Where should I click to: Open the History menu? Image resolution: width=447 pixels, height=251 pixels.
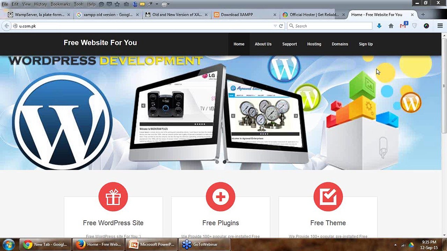coord(41,4)
